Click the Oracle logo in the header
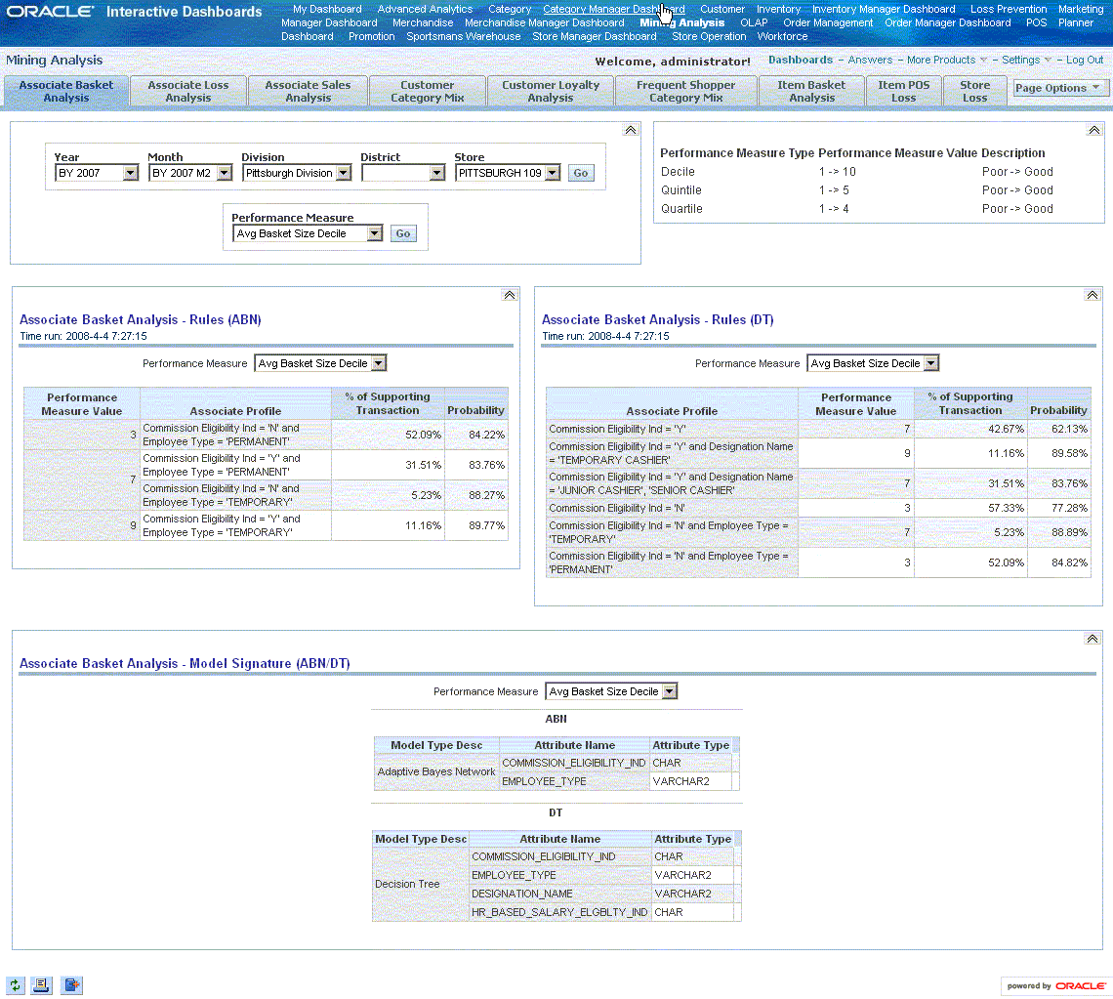This screenshot has height=999, width=1113. tap(51, 12)
